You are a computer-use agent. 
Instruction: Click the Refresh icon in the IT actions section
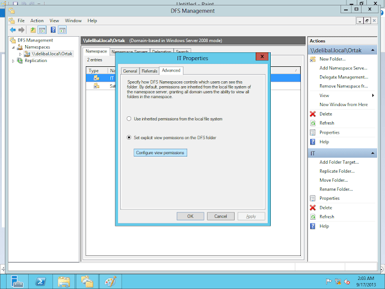tap(312, 217)
